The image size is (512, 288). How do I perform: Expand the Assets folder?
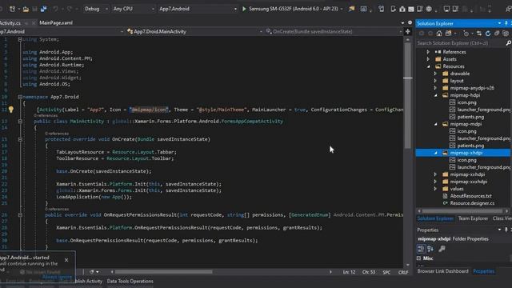tap(428, 59)
